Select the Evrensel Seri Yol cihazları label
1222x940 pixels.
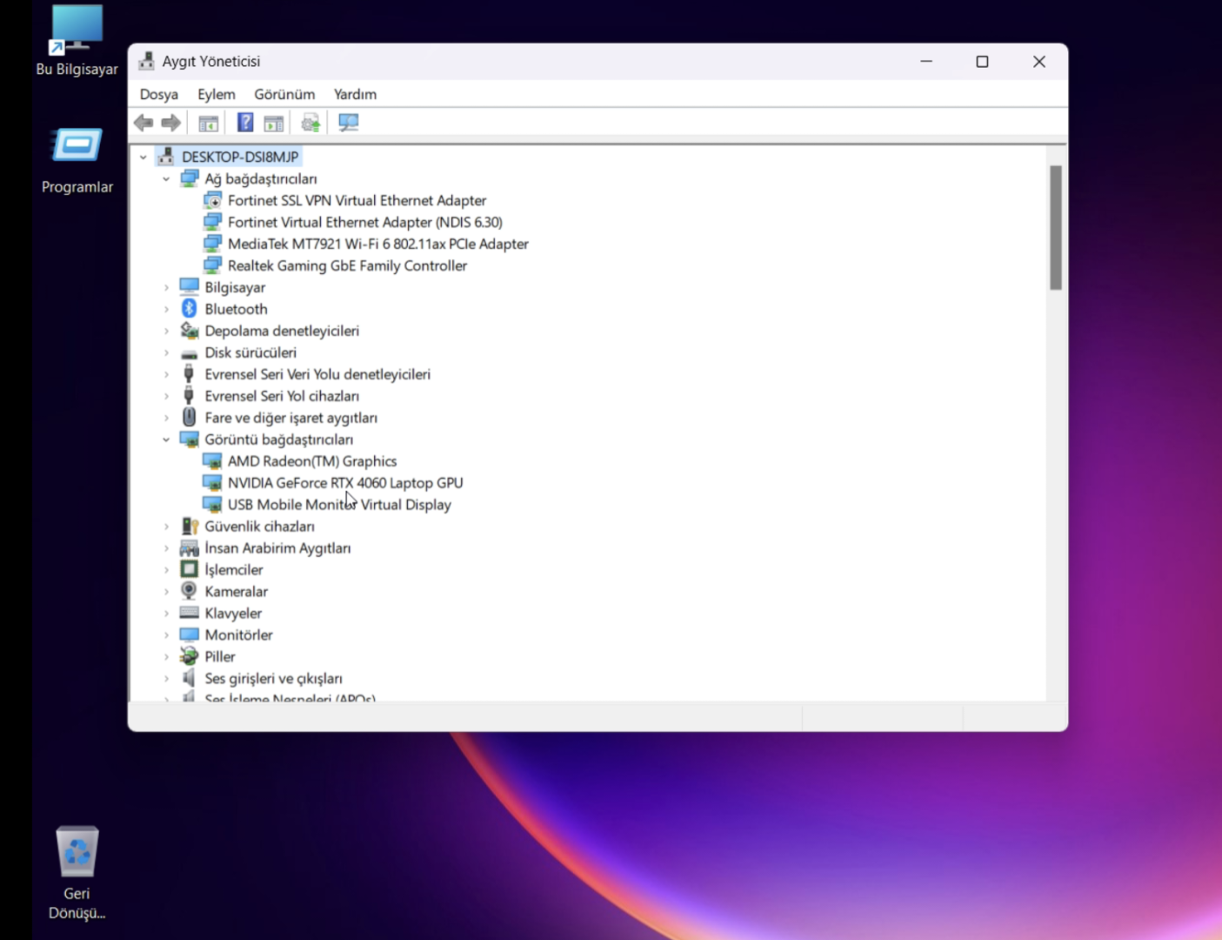282,396
